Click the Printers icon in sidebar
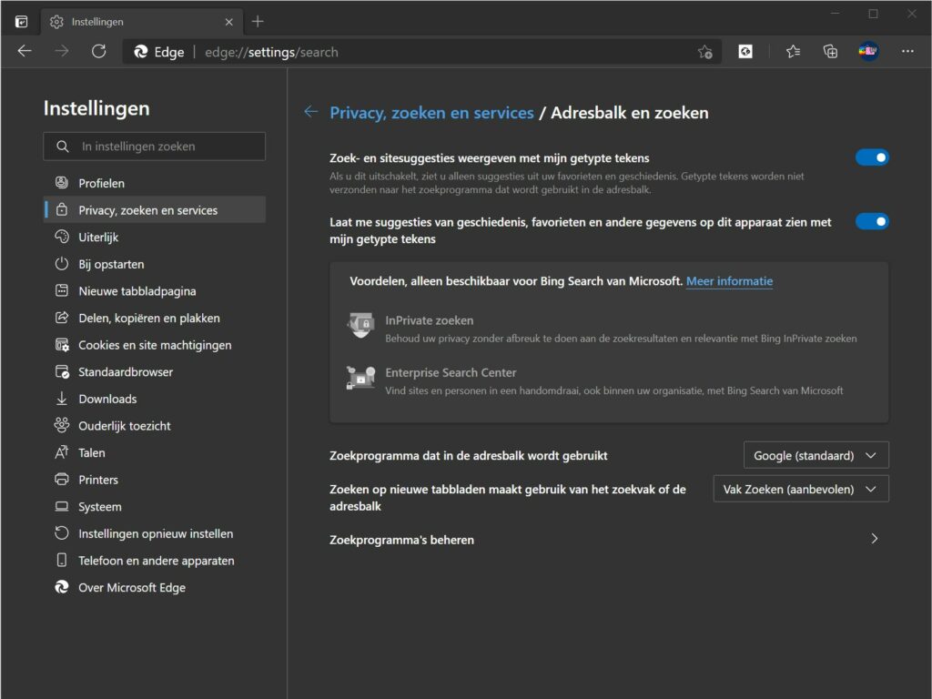The image size is (932, 699). click(62, 479)
